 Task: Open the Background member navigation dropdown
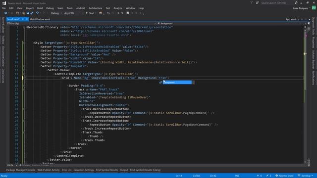(x=231, y=23)
